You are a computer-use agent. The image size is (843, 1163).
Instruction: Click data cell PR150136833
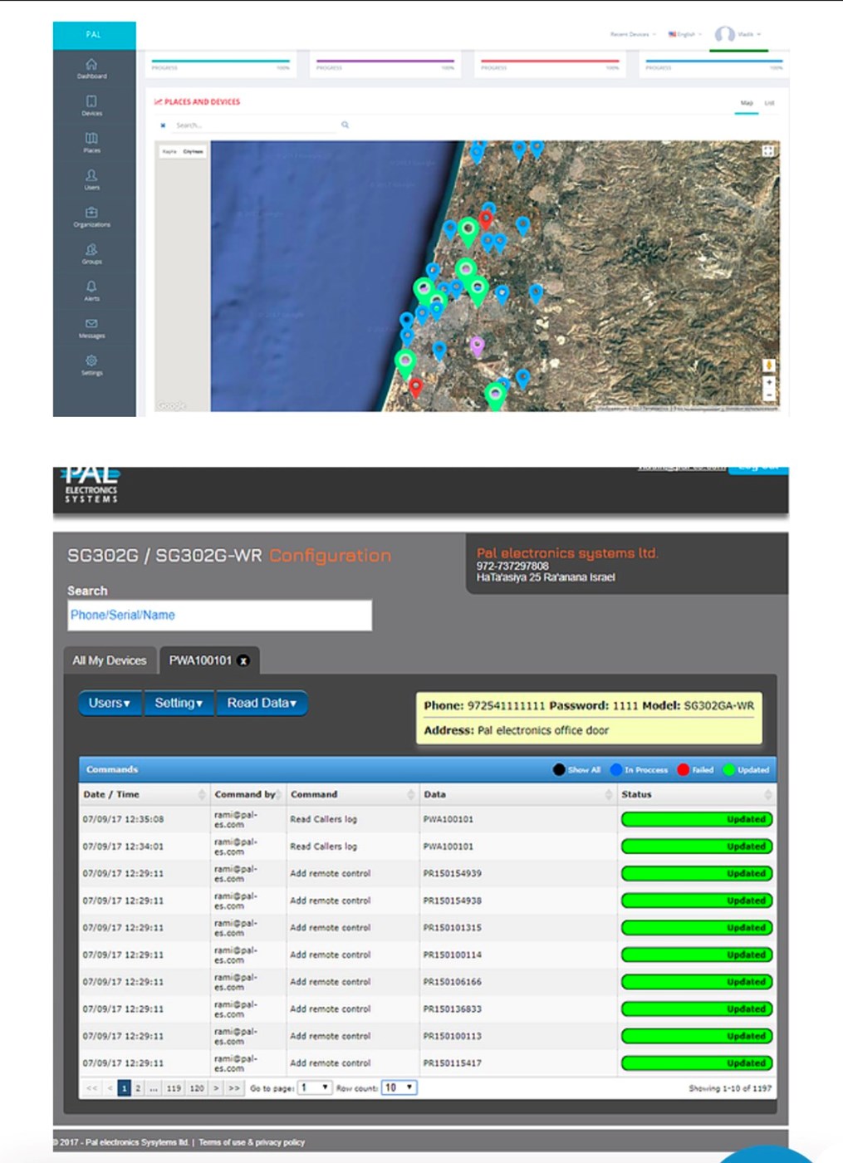[453, 1009]
